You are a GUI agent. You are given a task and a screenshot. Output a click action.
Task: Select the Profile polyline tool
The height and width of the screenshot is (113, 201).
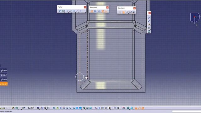[60, 11]
